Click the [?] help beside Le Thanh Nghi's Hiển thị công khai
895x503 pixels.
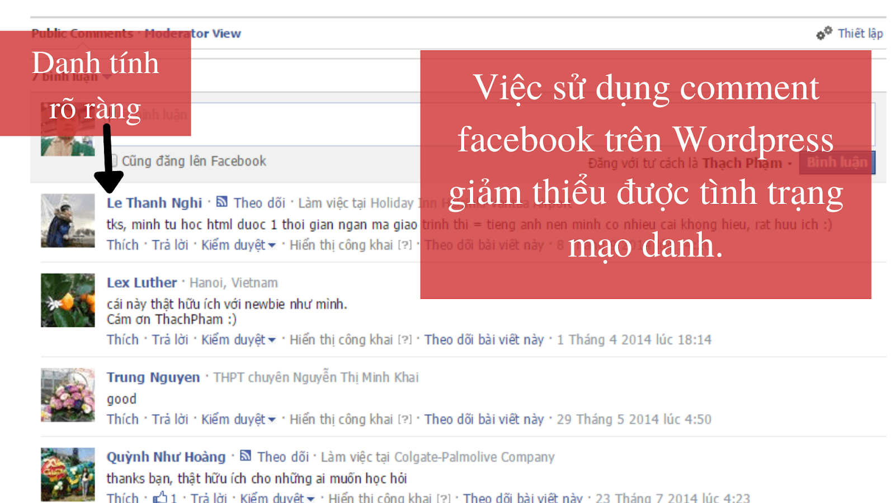[405, 245]
